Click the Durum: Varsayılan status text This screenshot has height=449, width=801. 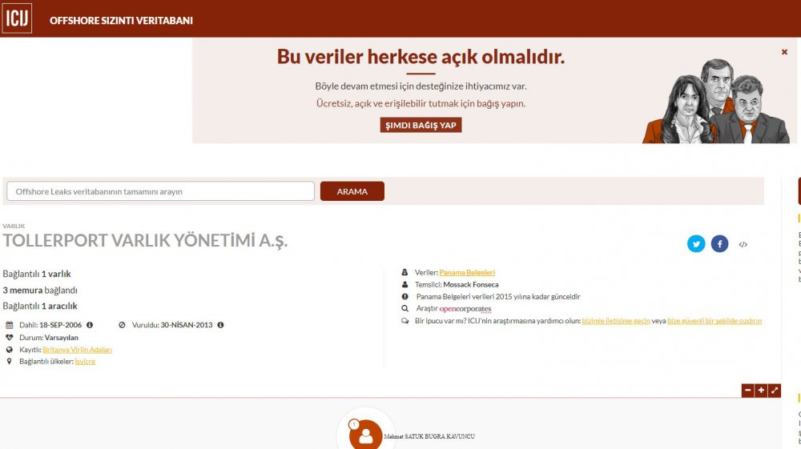tap(49, 337)
